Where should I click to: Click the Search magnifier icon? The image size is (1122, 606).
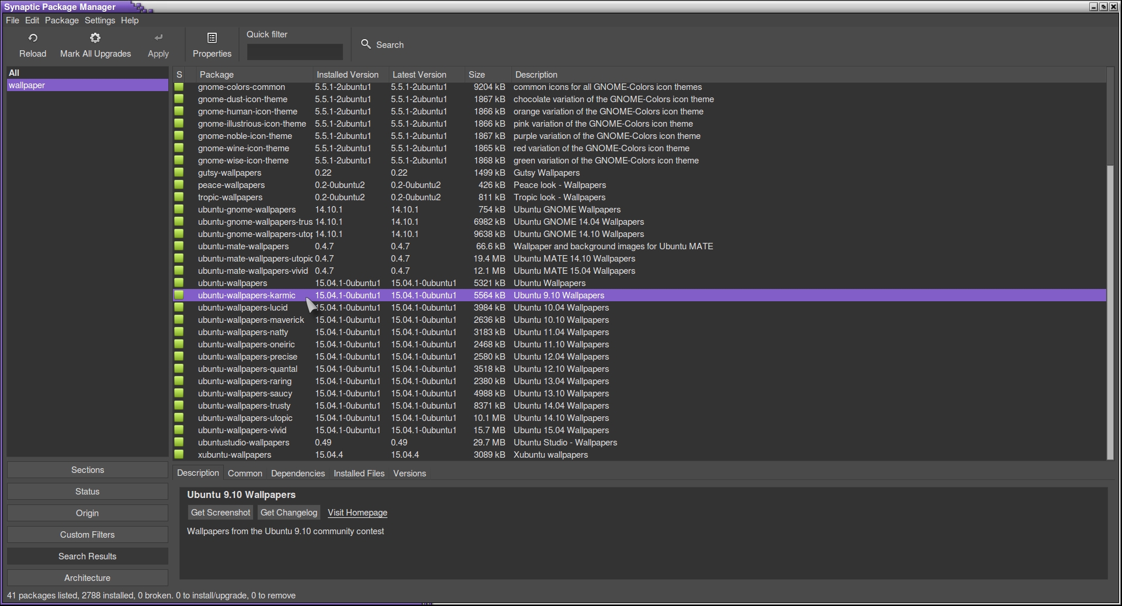point(366,44)
